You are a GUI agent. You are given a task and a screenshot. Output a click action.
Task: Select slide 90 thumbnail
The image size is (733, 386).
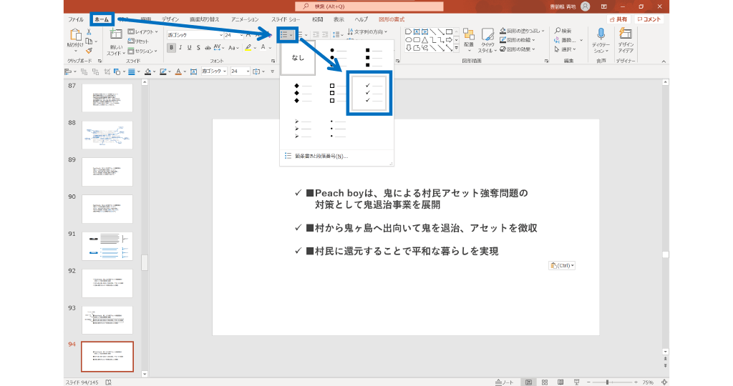click(107, 209)
